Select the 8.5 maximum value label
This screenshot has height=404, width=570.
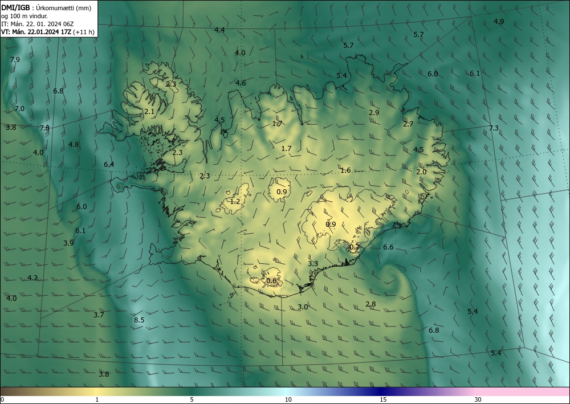click(x=139, y=320)
